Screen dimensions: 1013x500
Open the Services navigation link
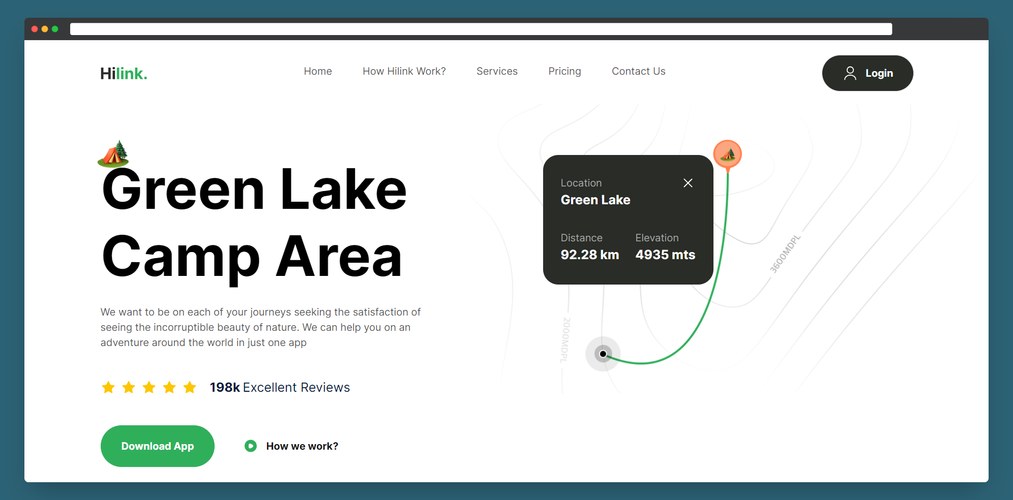pyautogui.click(x=497, y=71)
